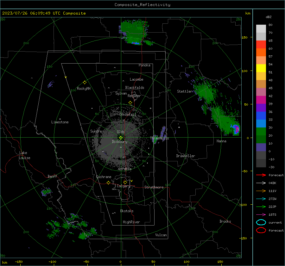Click the Blackfalds city label
The image size is (285, 266).
[135, 88]
